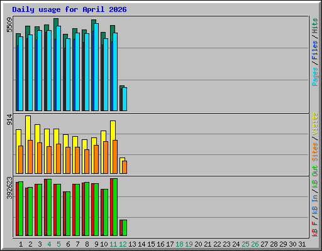Click green day 26 on the x-axis

[x=255, y=244]
